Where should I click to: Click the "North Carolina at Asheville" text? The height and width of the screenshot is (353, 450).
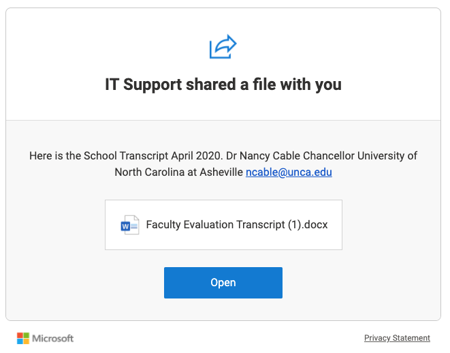(178, 172)
